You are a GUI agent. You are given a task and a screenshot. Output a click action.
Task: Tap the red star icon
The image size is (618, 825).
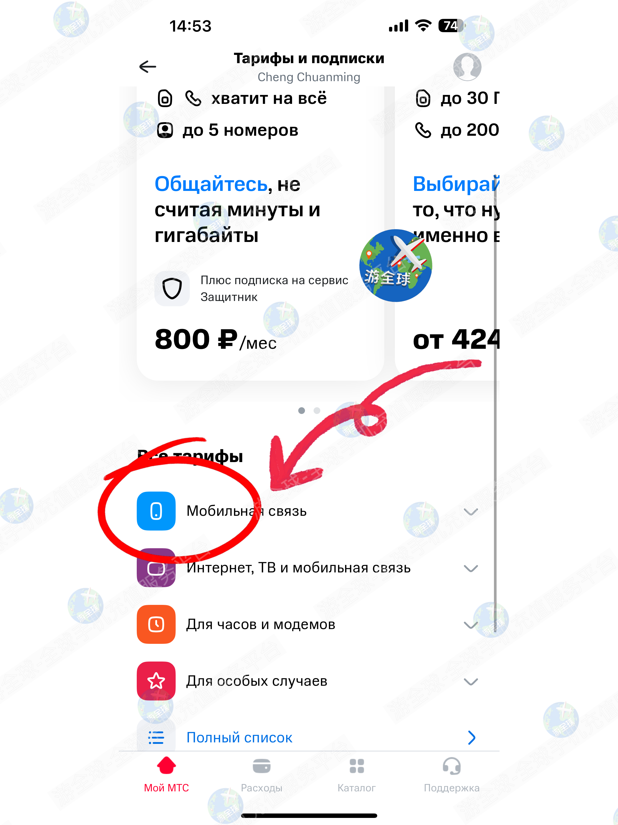point(156,681)
